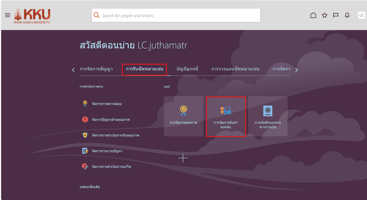The height and width of the screenshot is (200, 367).
Task: Open Favorites star icon
Action: (x=324, y=15)
